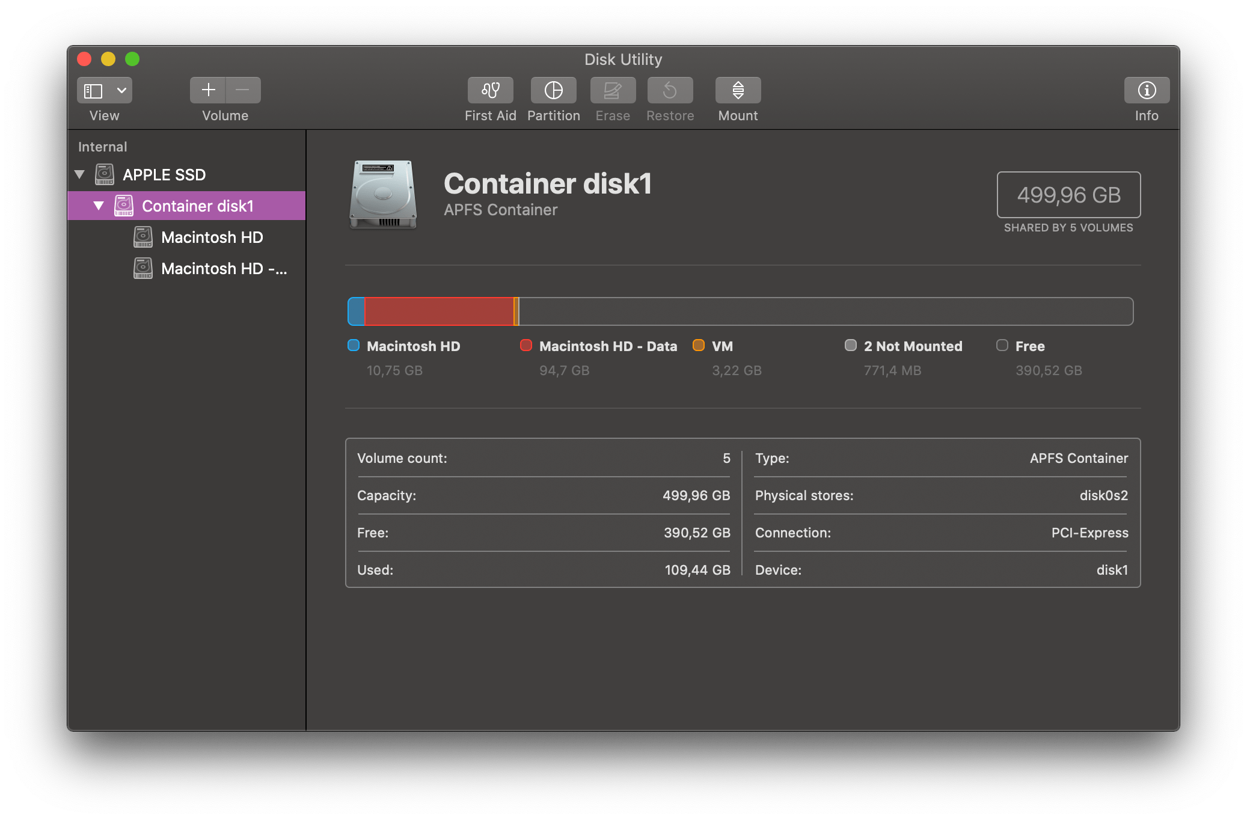1247x820 pixels.
Task: Click the large Container disk1 drive image
Action: pos(383,195)
